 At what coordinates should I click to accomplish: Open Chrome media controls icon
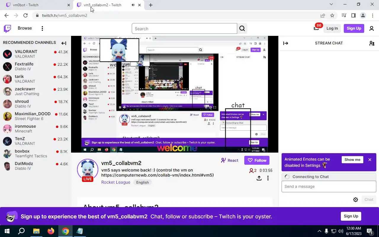tap(344, 15)
